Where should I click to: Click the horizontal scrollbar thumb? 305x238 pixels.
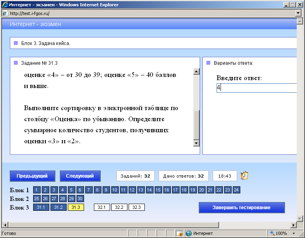(113, 225)
